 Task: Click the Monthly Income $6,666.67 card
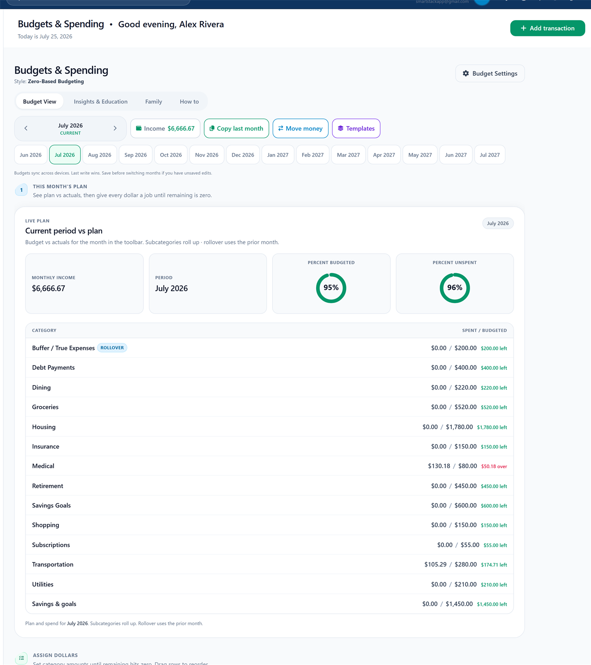pos(84,284)
